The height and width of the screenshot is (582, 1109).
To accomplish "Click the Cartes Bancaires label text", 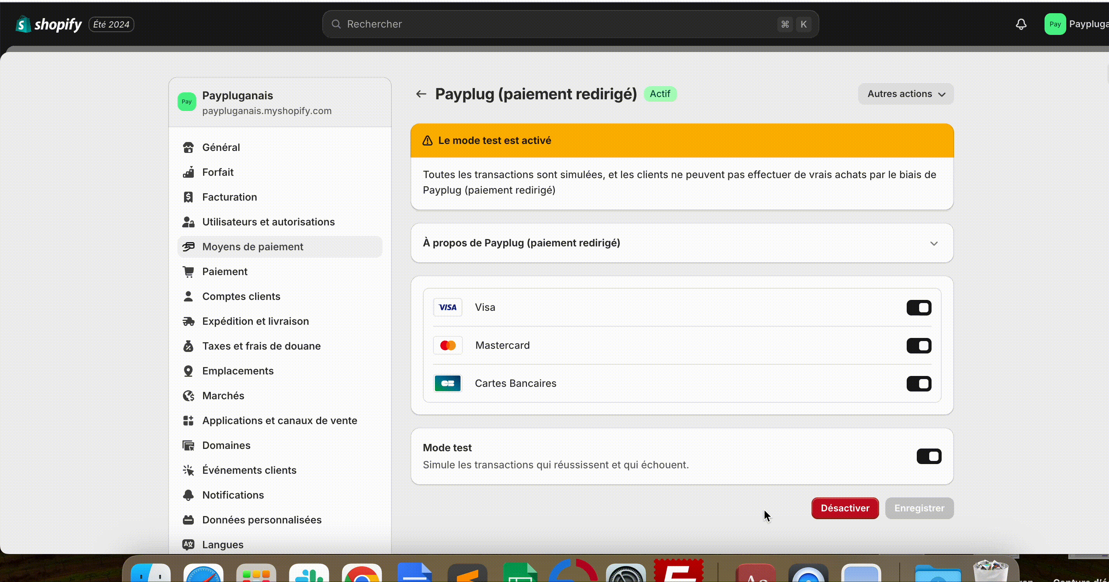I will click(515, 383).
